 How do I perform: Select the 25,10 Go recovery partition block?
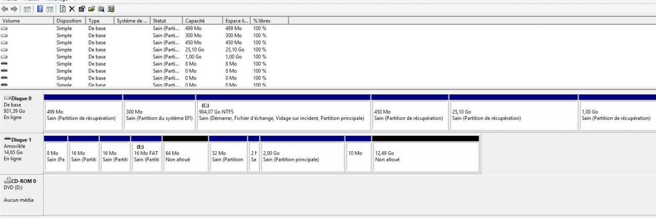pos(514,112)
